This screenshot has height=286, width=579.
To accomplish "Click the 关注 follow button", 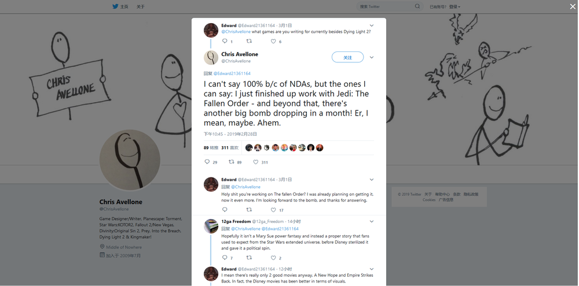I will pos(347,57).
